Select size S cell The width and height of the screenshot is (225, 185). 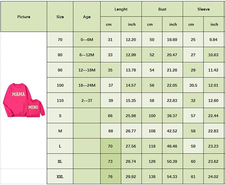60,116
